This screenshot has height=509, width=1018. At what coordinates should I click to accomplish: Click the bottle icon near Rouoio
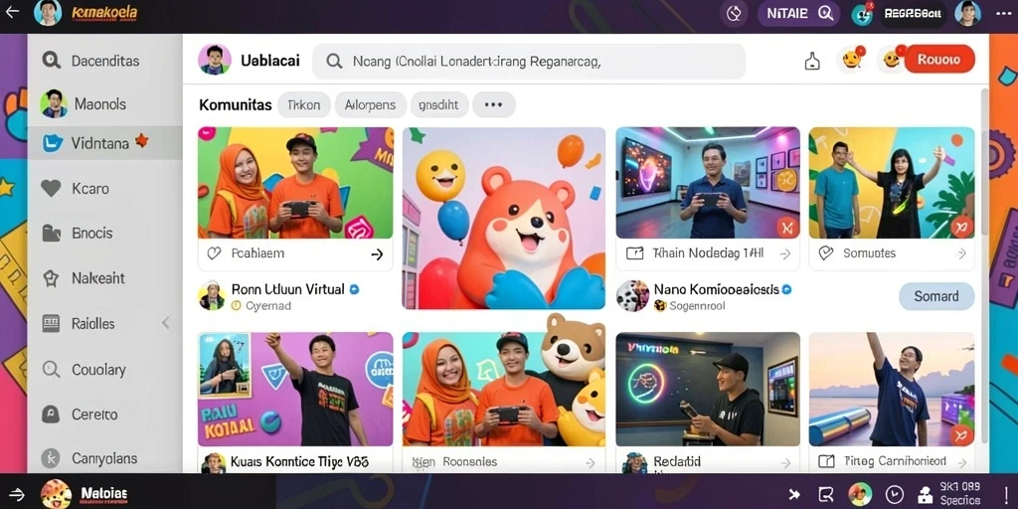812,61
